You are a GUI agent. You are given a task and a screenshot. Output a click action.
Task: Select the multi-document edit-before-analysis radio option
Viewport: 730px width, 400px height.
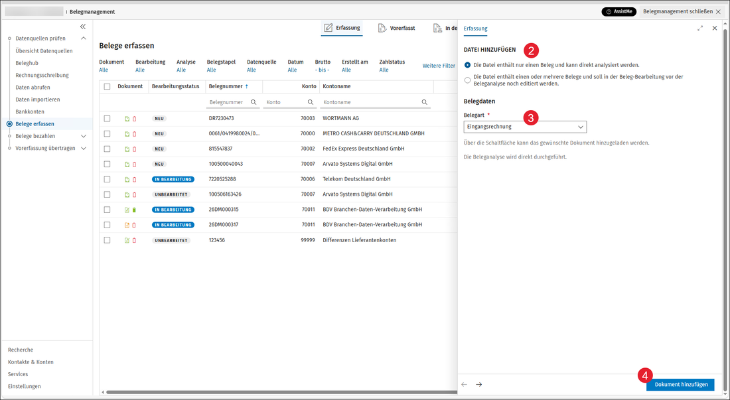tap(467, 80)
